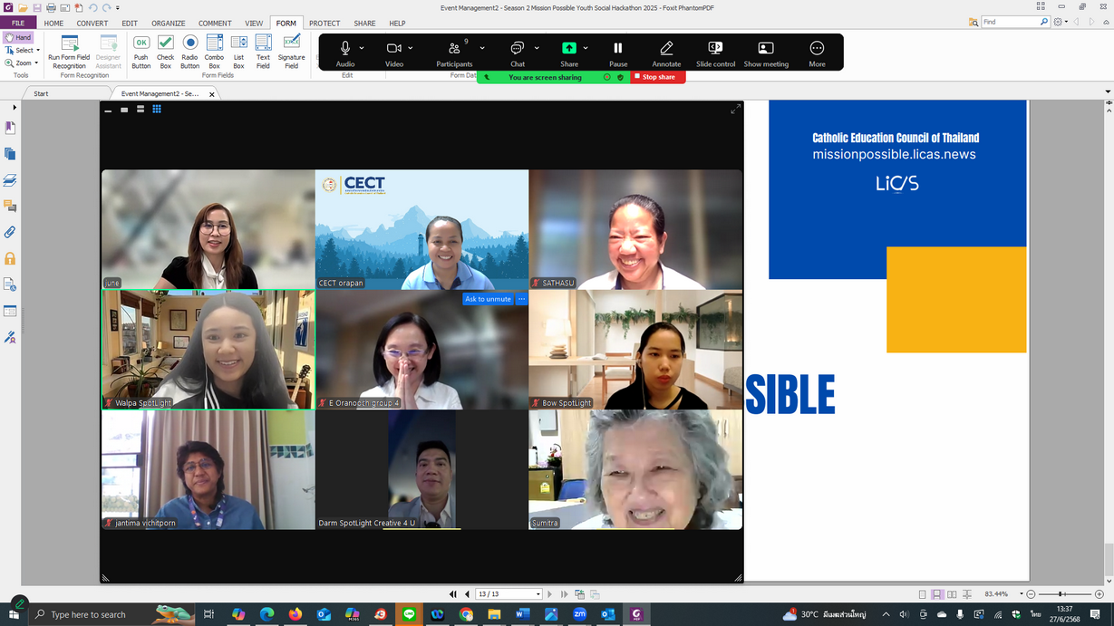1114x626 pixels.
Task: Adjust the zoom level slider
Action: pyautogui.click(x=1061, y=594)
